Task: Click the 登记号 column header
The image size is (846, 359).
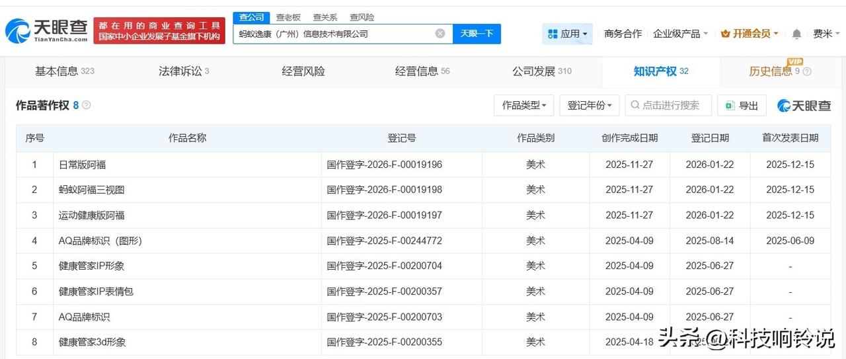Action: point(402,138)
